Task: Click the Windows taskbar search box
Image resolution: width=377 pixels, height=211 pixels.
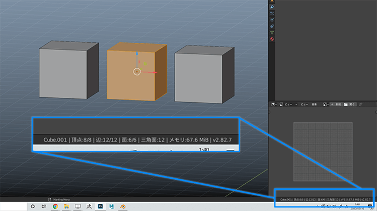Action: tap(13, 207)
